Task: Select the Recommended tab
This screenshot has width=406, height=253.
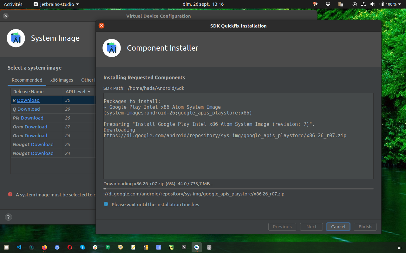Action: [x=27, y=80]
